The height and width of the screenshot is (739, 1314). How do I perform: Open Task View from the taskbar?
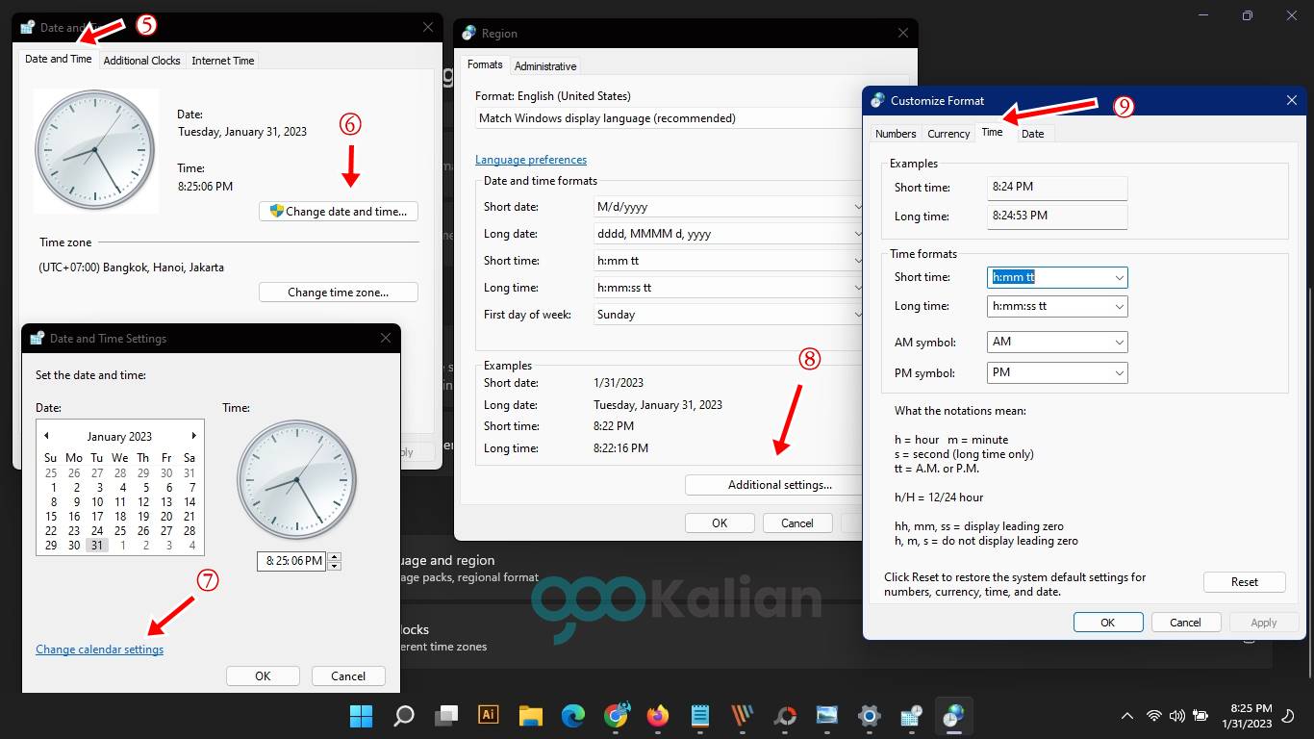coord(446,716)
